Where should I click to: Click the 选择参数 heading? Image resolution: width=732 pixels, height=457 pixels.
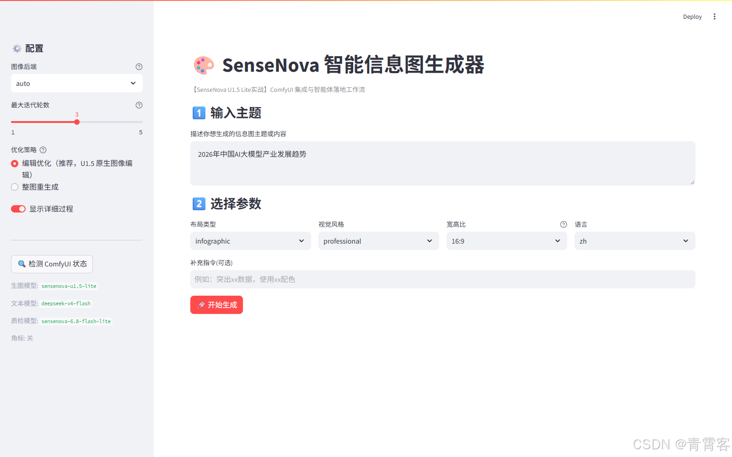coord(236,204)
